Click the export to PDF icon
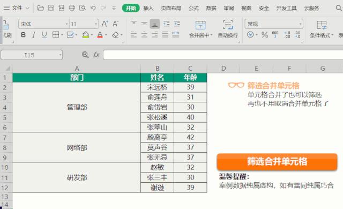Screen dimensions: 343x209 [62, 8]
